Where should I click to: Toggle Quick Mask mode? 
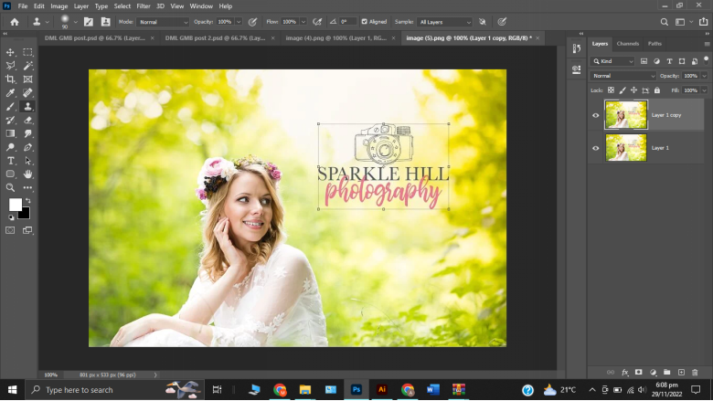coord(10,230)
